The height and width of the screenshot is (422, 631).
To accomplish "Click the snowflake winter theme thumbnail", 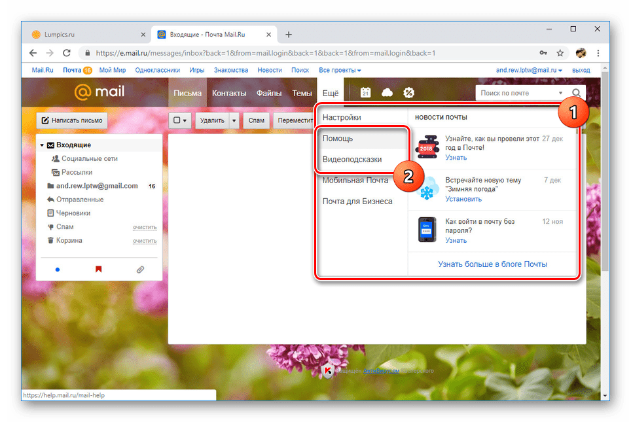I will (x=427, y=188).
